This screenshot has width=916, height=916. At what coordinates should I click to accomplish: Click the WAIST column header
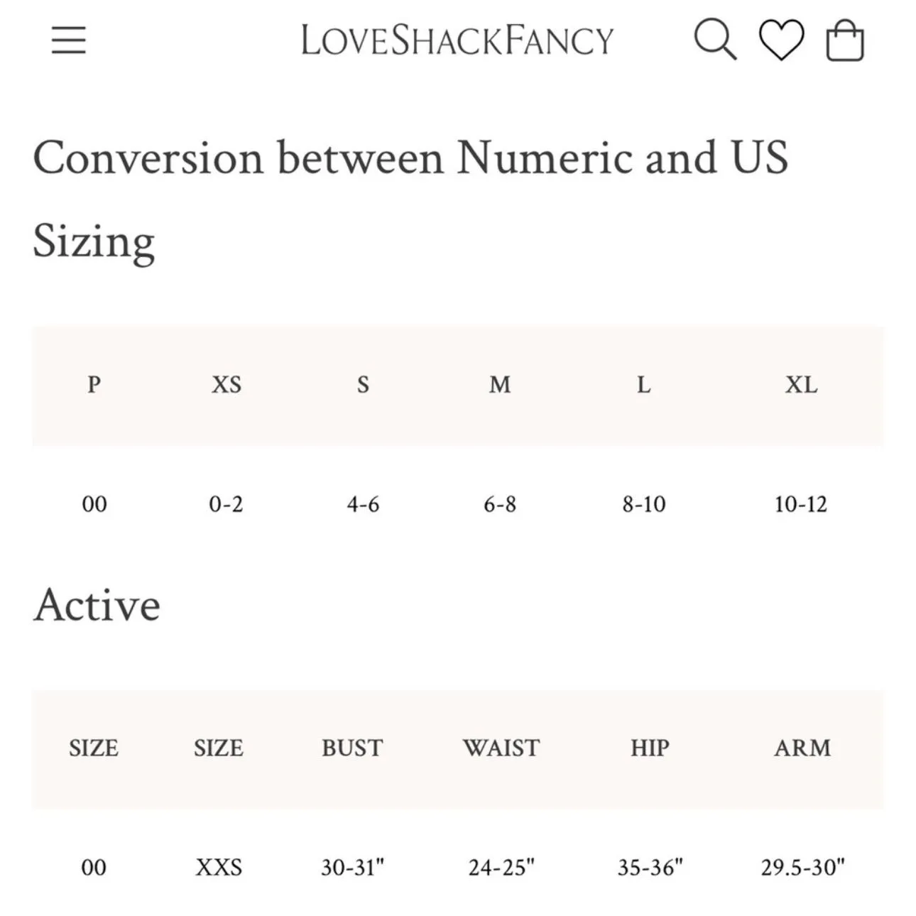[x=501, y=748]
